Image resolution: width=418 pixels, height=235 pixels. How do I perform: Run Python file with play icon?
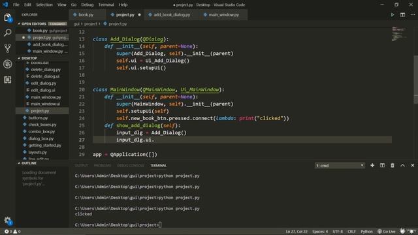(393, 15)
